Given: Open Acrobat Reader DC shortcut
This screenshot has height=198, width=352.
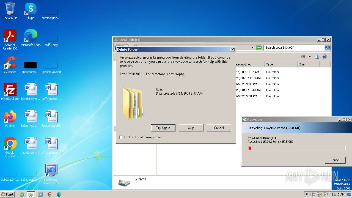Looking at the screenshot, I should 10,39.
